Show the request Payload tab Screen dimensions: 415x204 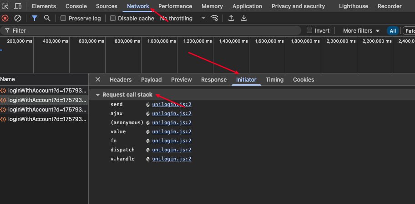[x=152, y=80]
